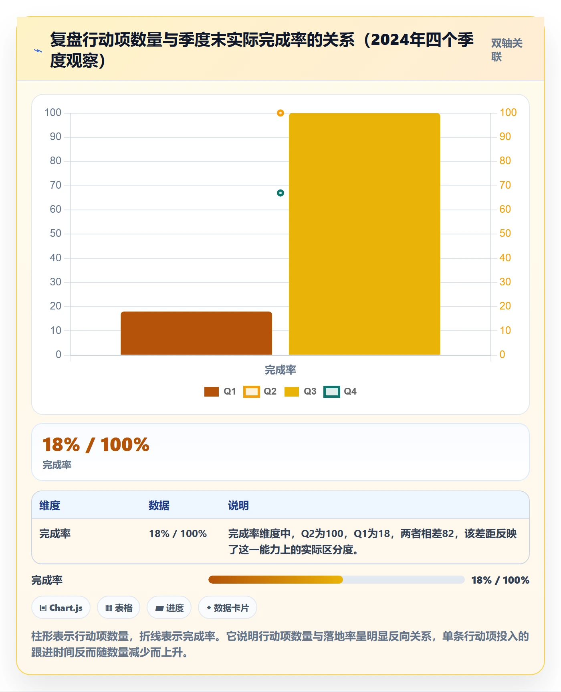Click the 说明 column header
561x692 pixels.
pyautogui.click(x=238, y=505)
